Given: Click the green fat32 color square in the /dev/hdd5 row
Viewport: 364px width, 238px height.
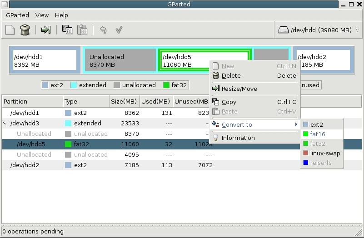Looking at the screenshot, I should pos(68,144).
